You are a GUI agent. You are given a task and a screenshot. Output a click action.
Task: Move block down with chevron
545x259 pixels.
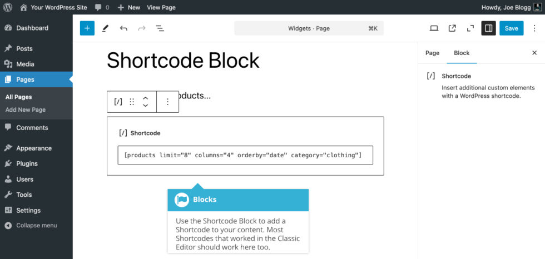tap(146, 105)
